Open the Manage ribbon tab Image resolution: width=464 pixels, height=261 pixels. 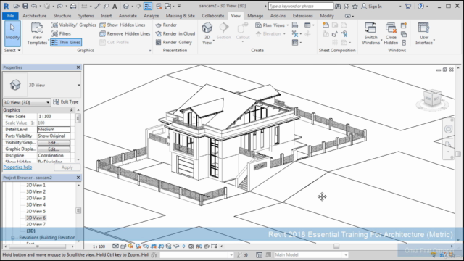tap(255, 16)
